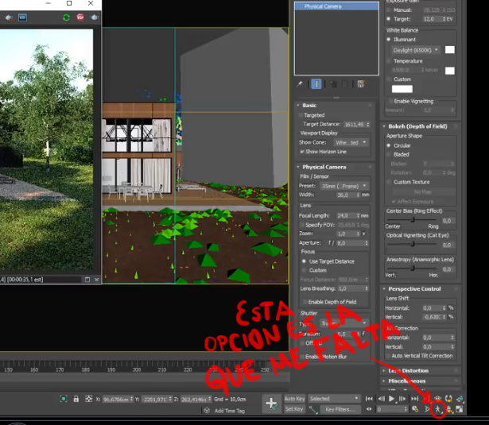The width and height of the screenshot is (489, 425).
Task: Click the blue region render icon
Action: tap(22, 17)
